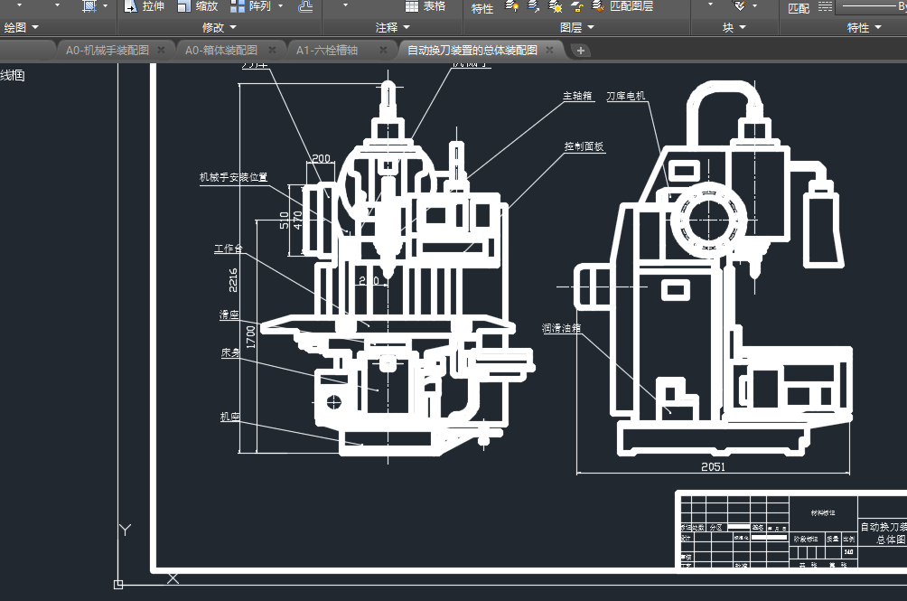Close the A0-箱体装配图 tab
This screenshot has width=907, height=601.
click(x=274, y=51)
